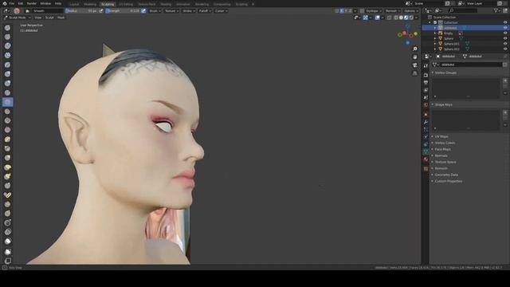Screen dimensions: 510x287
Task: Expand the UV Maps panel
Action: click(441, 136)
